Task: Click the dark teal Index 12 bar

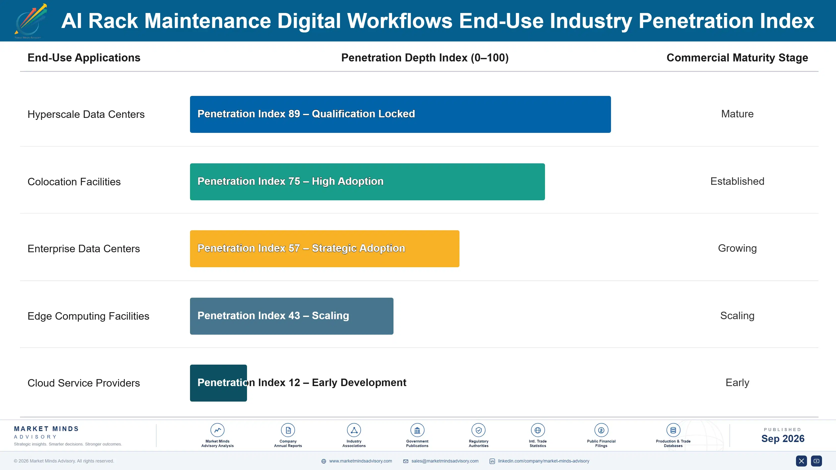Action: point(218,383)
